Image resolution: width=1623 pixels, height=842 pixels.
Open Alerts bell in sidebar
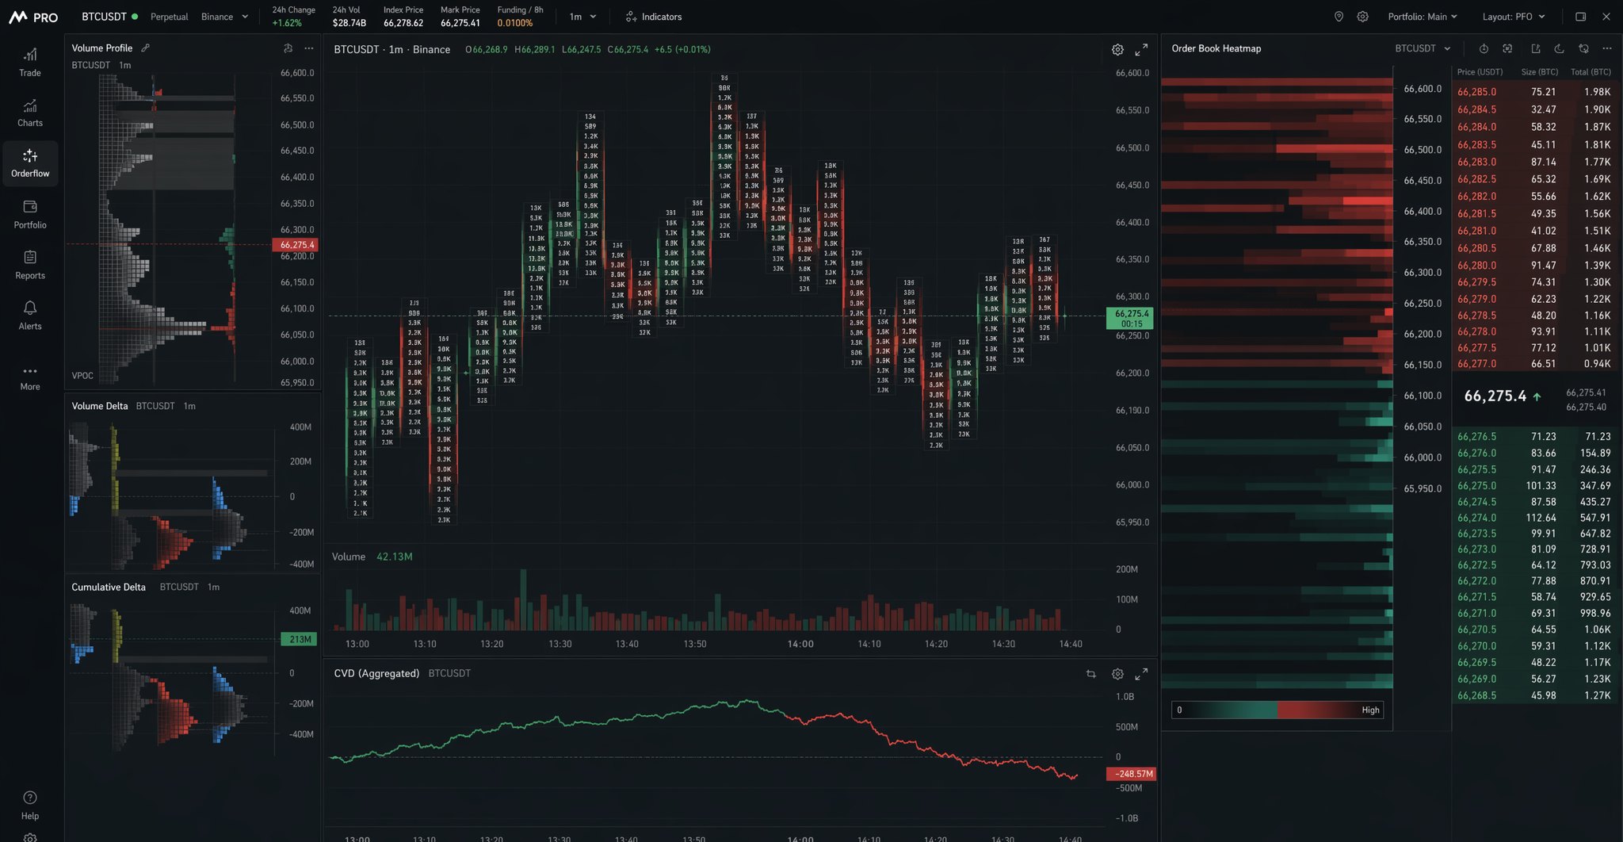pos(30,316)
